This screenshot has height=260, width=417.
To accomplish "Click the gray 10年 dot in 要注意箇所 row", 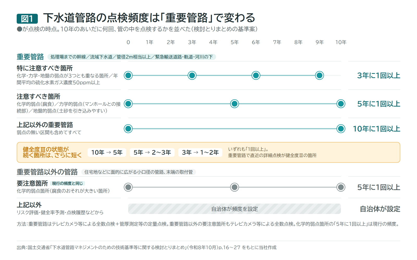I will pos(341,187).
